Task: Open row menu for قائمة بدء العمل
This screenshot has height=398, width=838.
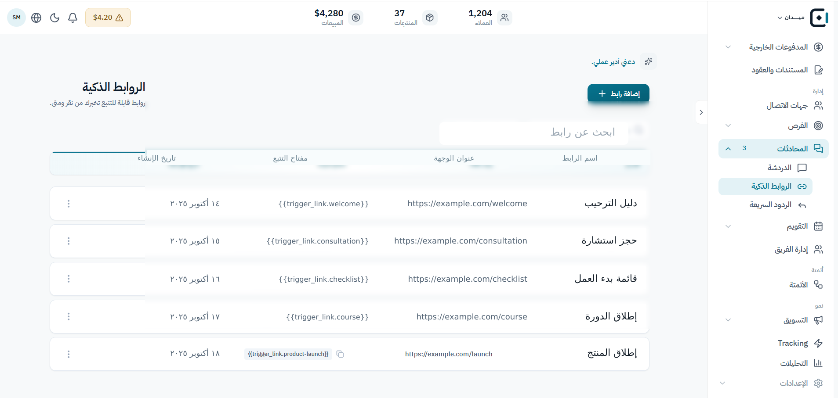Action: (69, 279)
